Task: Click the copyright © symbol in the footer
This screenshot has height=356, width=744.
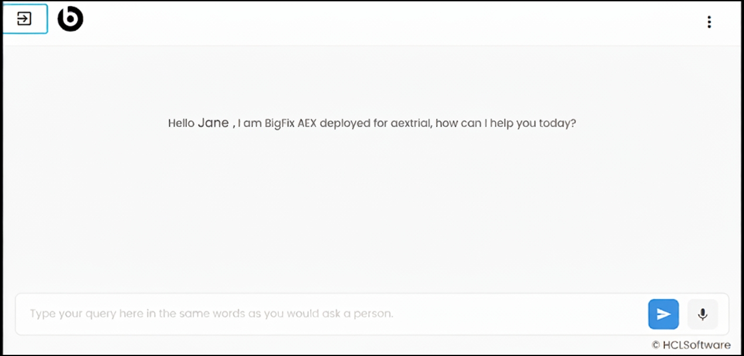Action: [655, 345]
